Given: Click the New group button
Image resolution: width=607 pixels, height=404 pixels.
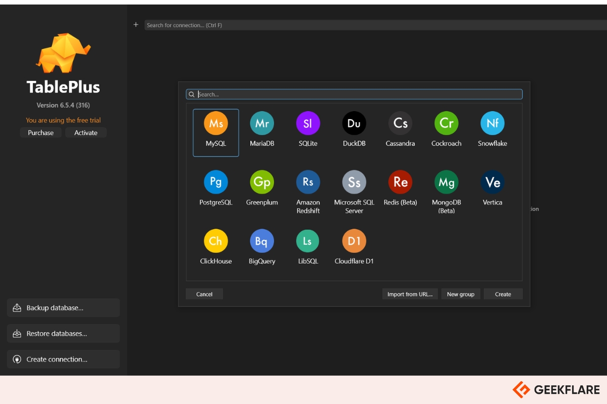Looking at the screenshot, I should [461, 294].
